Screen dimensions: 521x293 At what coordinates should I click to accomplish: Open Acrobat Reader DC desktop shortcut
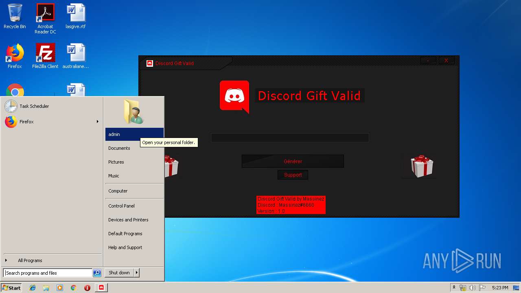pos(45,19)
